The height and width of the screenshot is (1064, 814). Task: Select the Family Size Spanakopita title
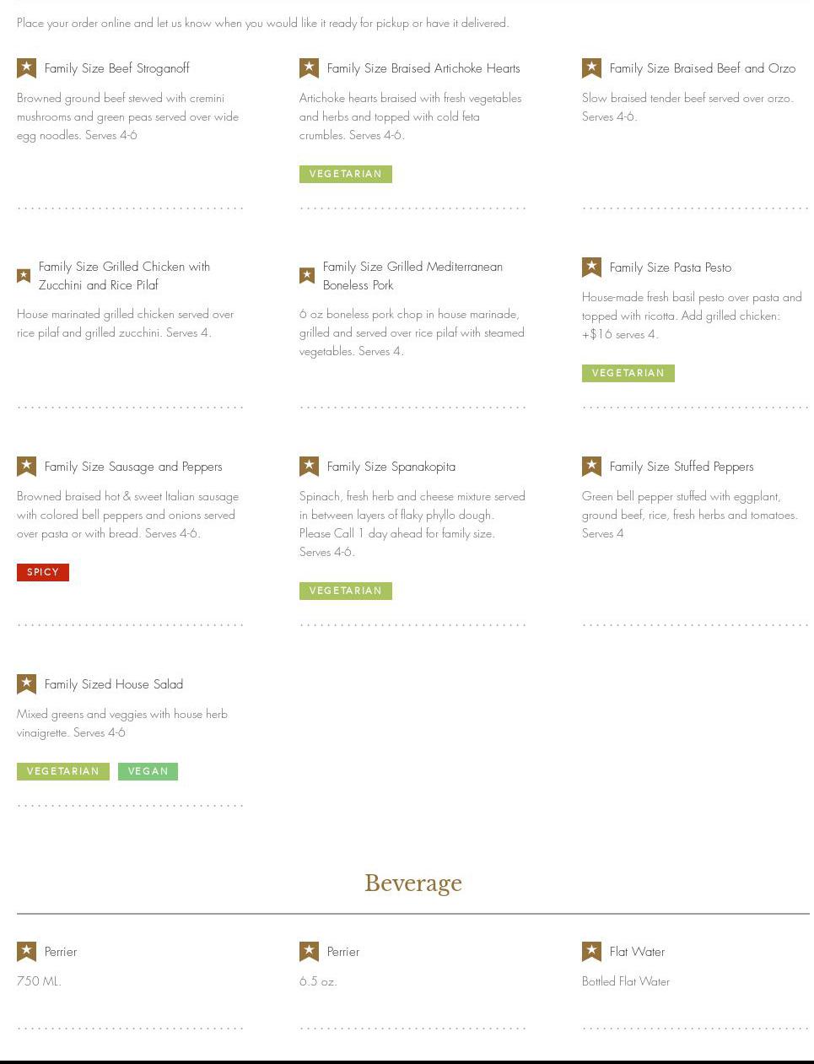[x=391, y=467]
